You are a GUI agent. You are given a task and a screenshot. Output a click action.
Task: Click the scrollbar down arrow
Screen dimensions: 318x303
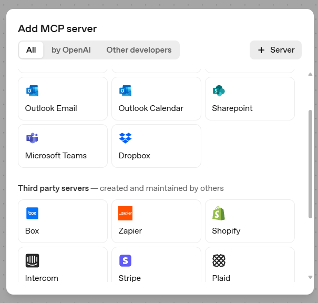point(310,277)
